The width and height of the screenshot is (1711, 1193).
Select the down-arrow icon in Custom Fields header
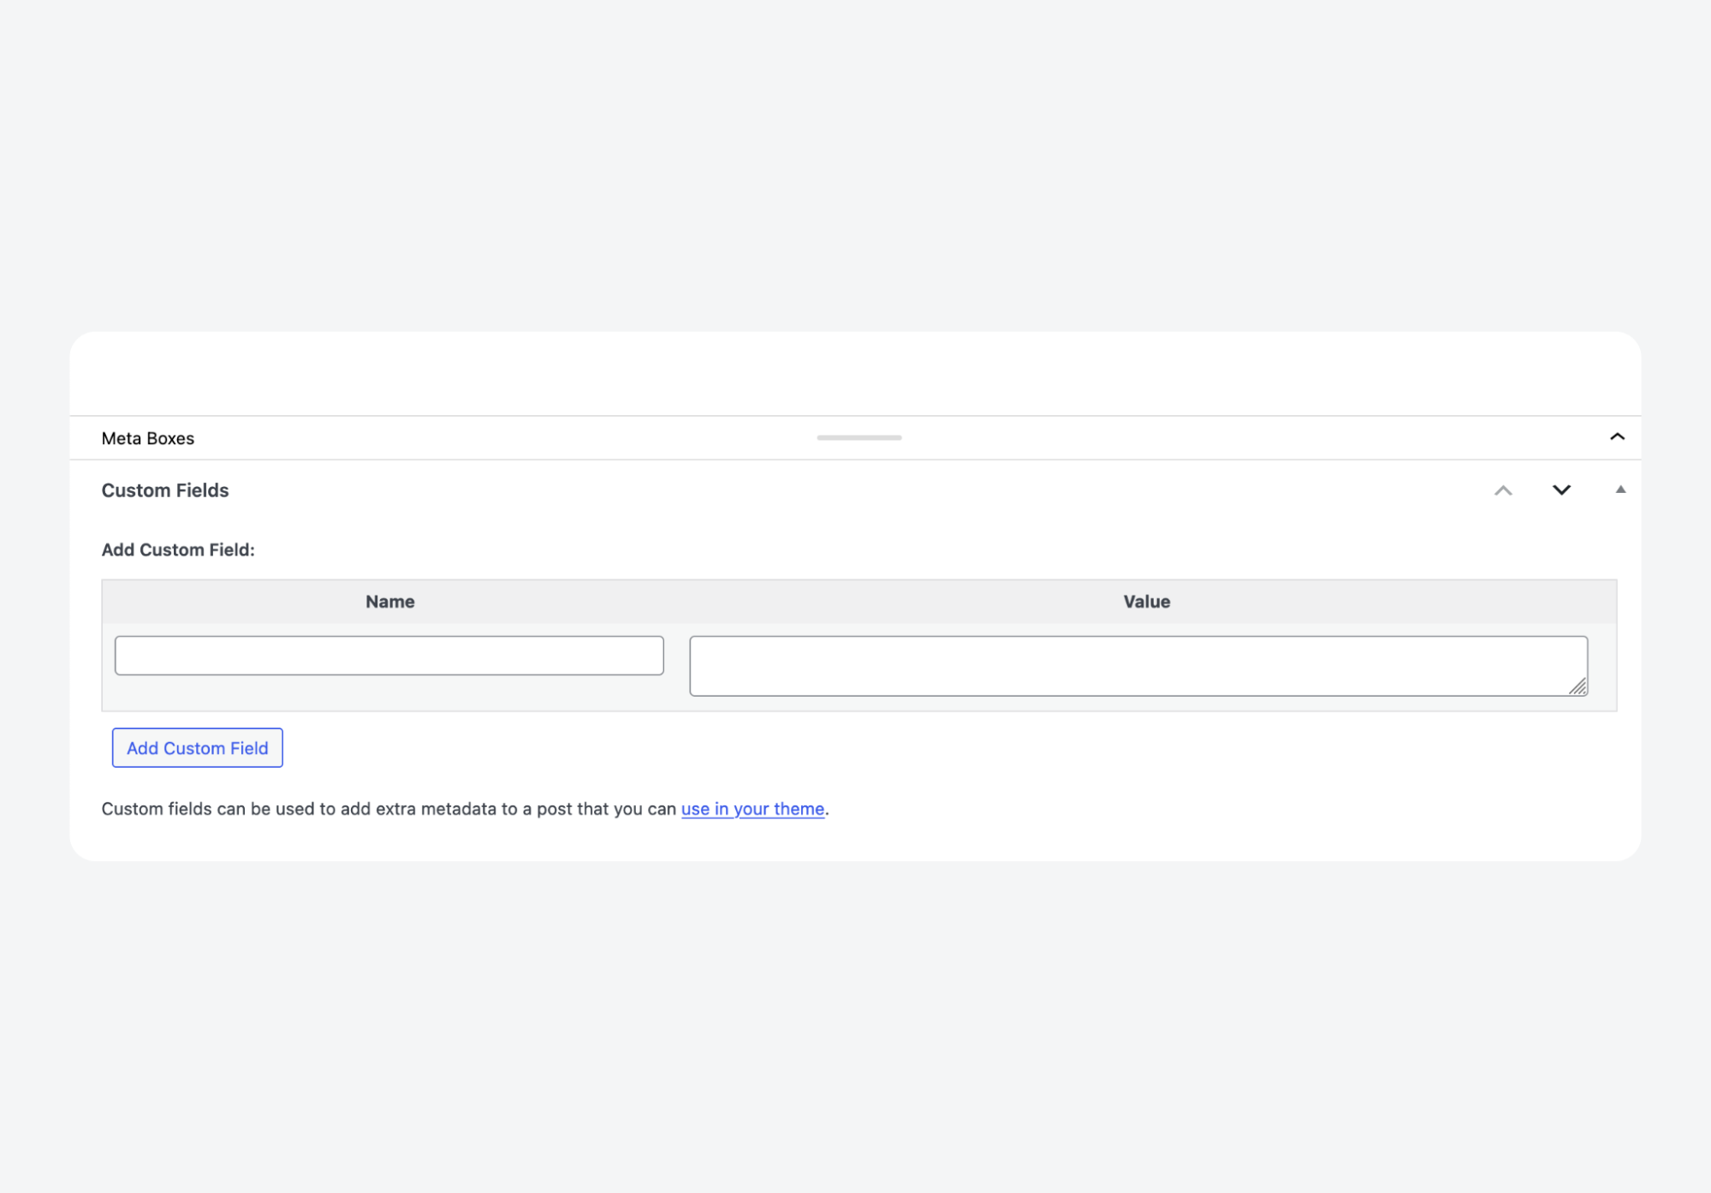tap(1561, 491)
